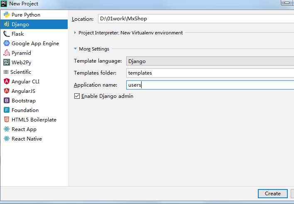This screenshot has height=204, width=294.
Task: Click the React Native icon
Action: click(x=7, y=139)
